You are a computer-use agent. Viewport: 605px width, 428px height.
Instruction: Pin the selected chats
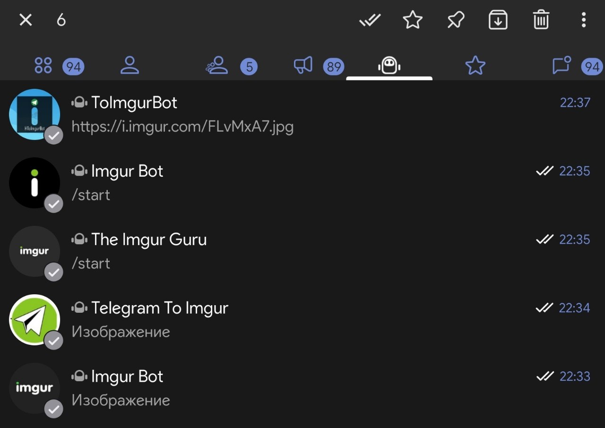click(x=456, y=20)
